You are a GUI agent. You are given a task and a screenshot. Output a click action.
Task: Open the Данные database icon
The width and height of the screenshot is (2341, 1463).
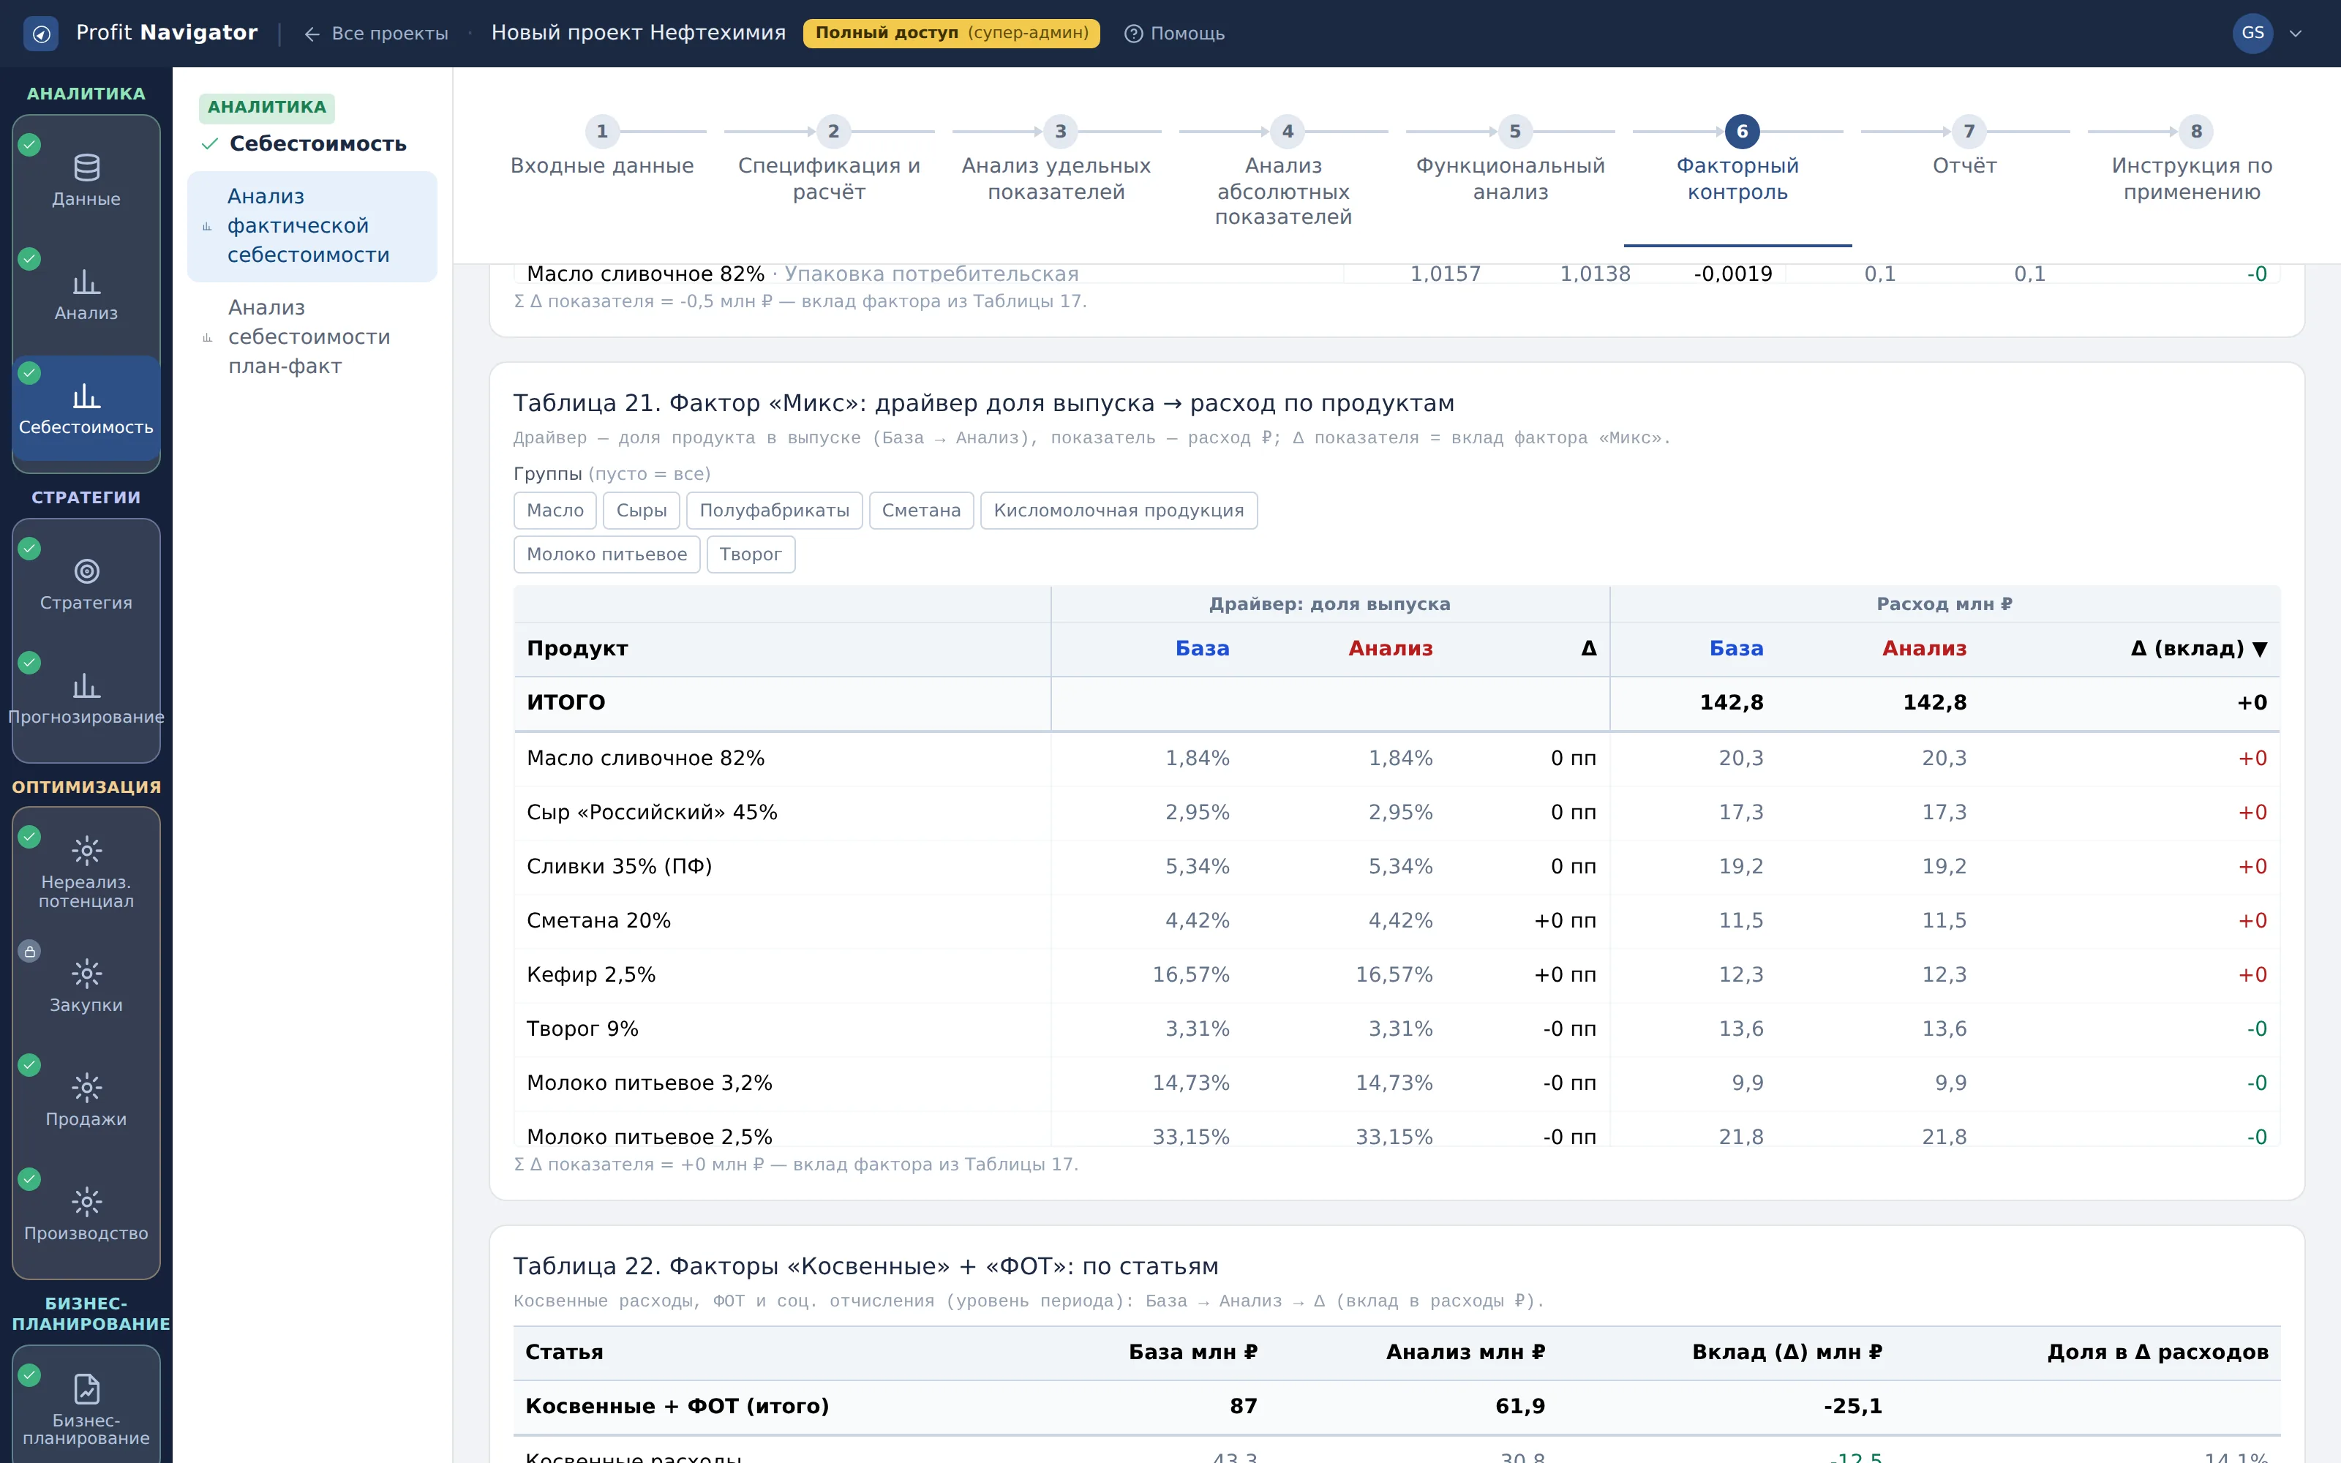pos(86,168)
